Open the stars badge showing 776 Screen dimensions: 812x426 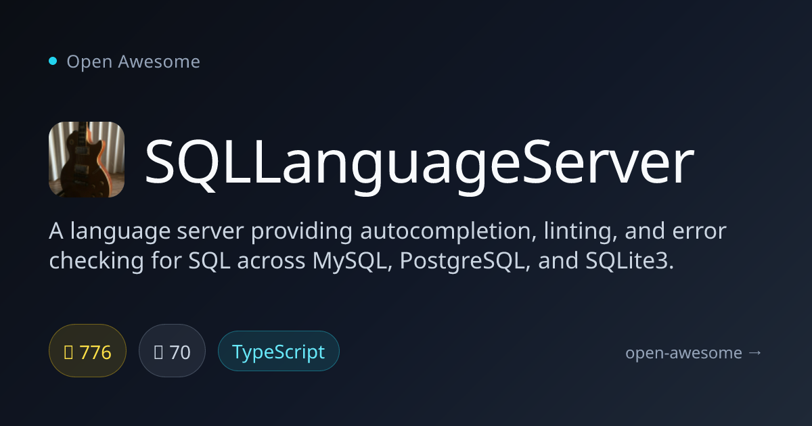[87, 351]
